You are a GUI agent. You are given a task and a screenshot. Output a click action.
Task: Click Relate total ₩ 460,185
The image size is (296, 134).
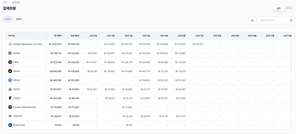coord(56,80)
